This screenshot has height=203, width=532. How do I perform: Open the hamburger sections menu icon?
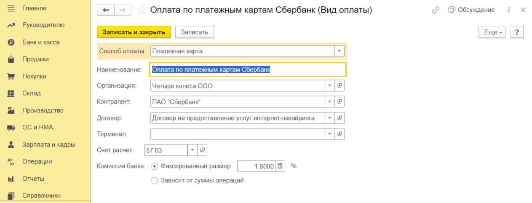tap(11, 8)
